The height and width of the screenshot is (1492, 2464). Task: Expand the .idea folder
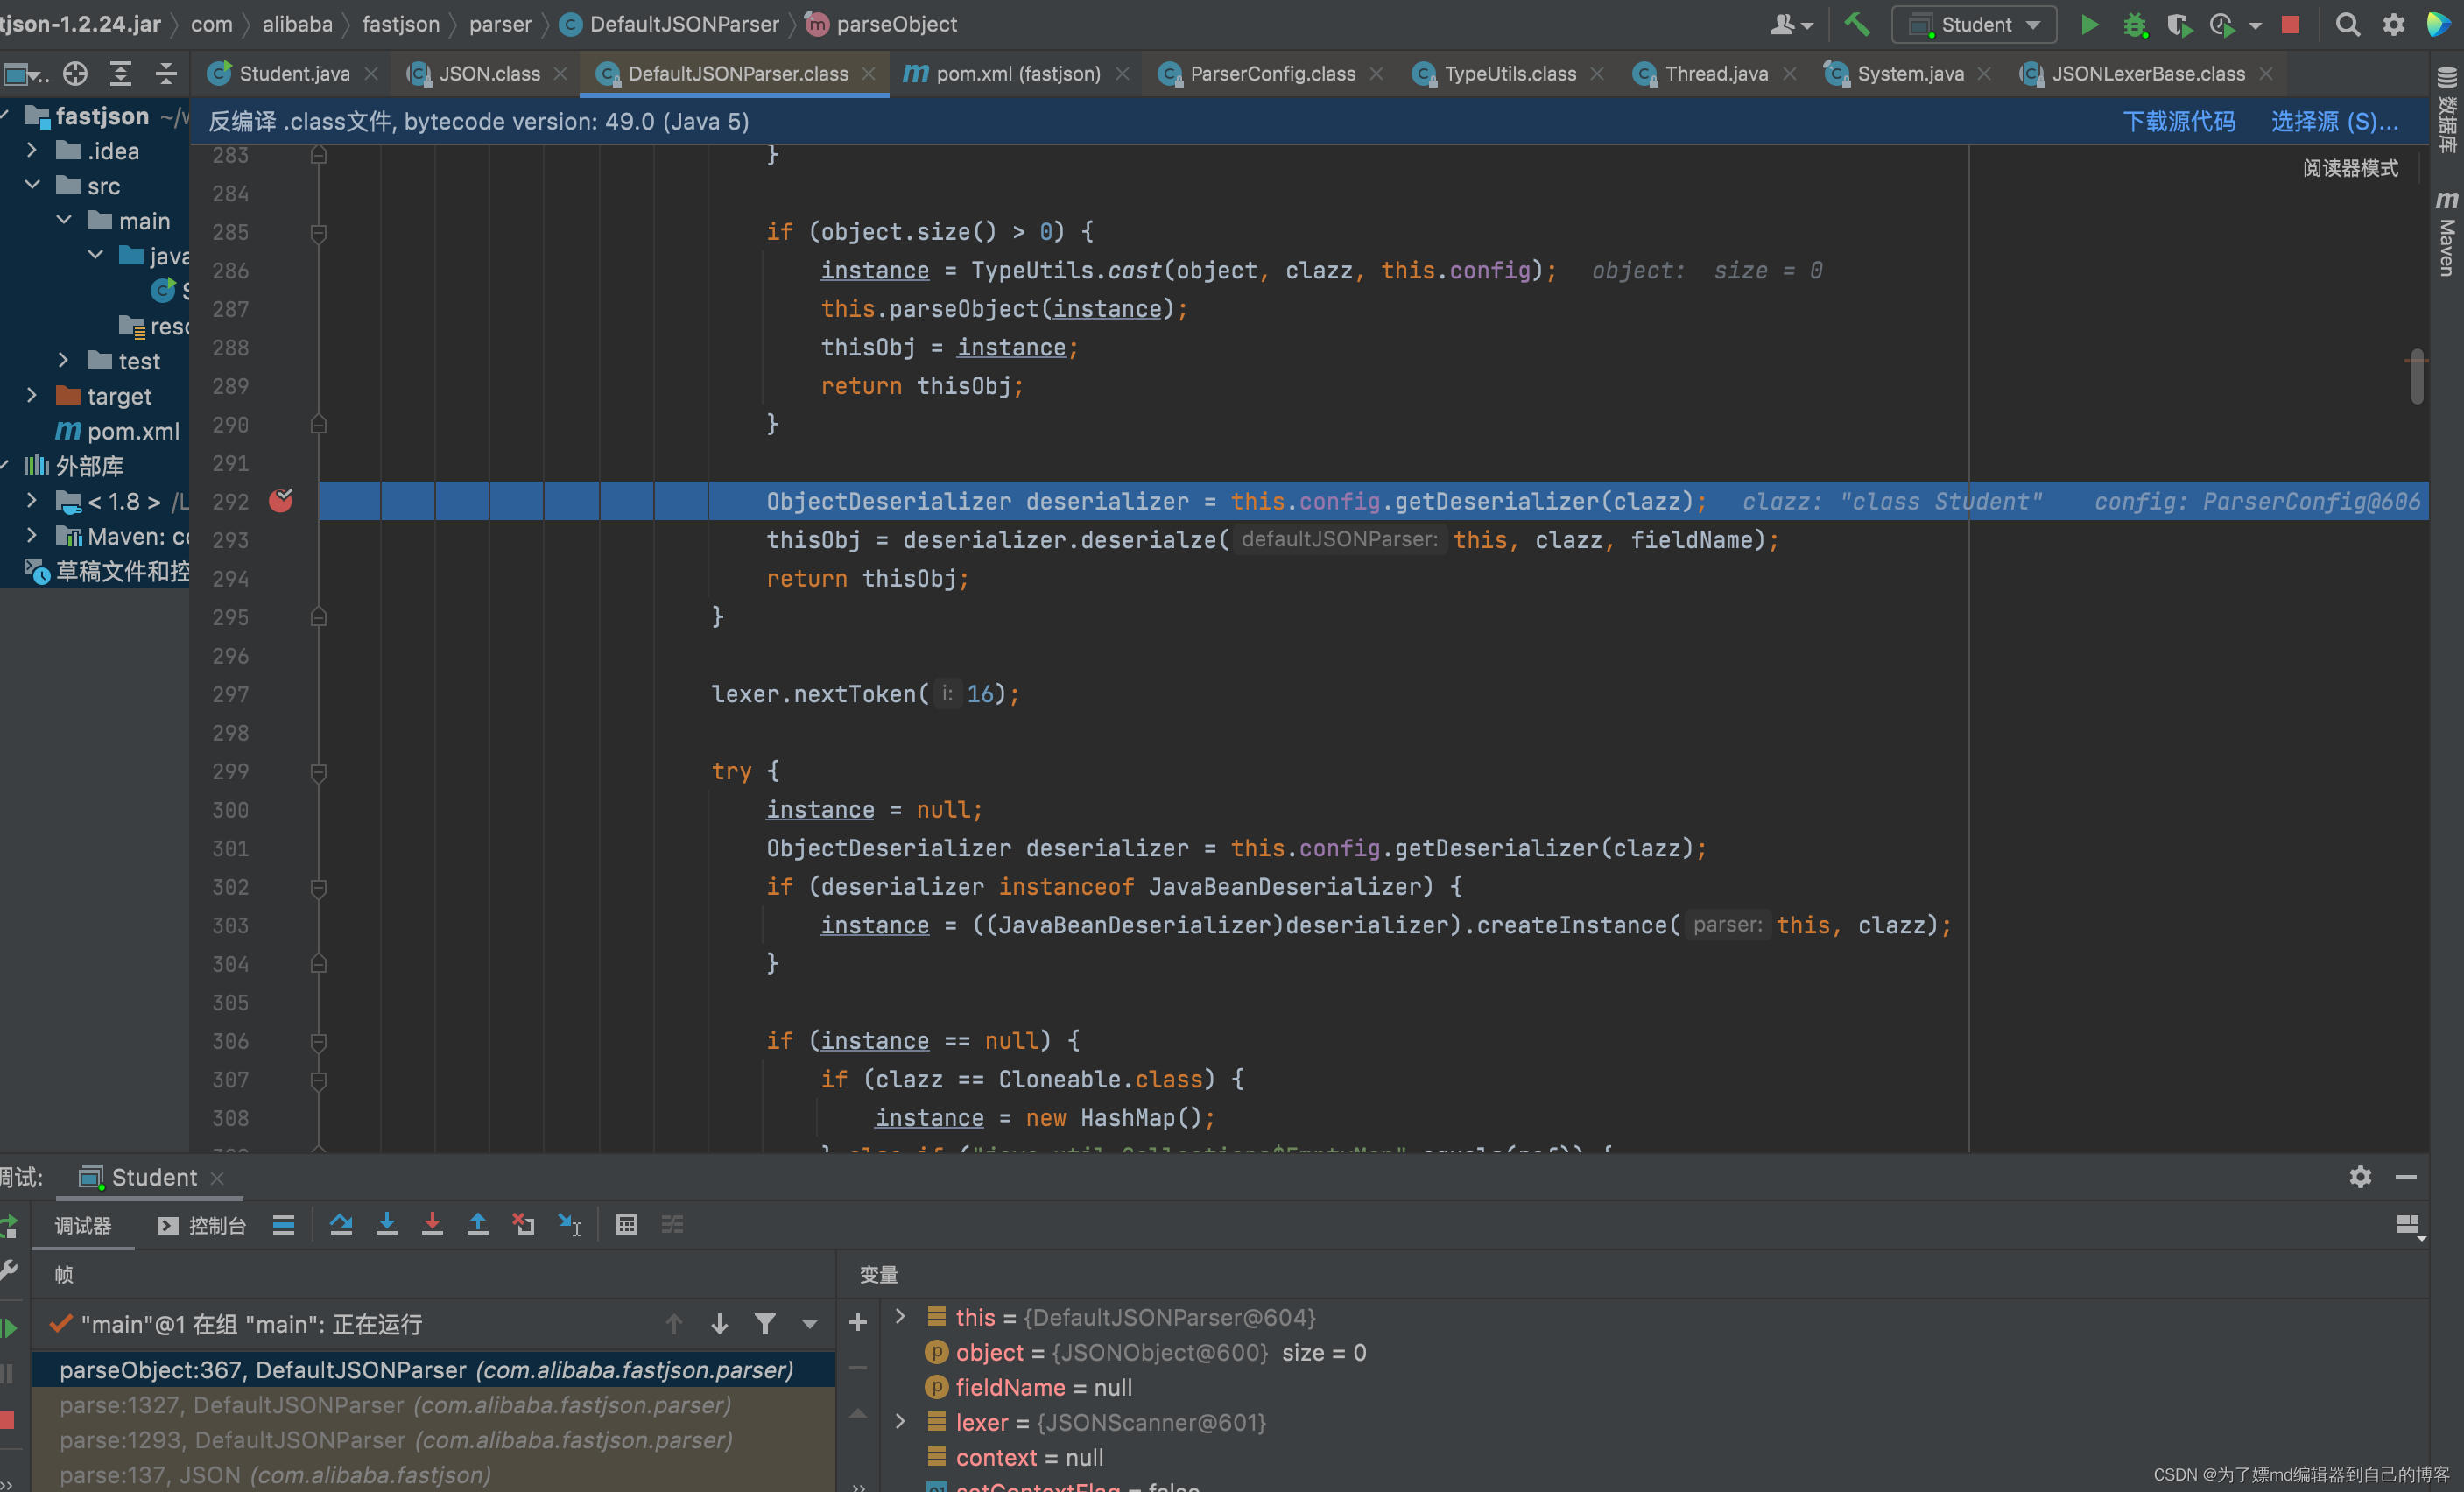pyautogui.click(x=32, y=151)
